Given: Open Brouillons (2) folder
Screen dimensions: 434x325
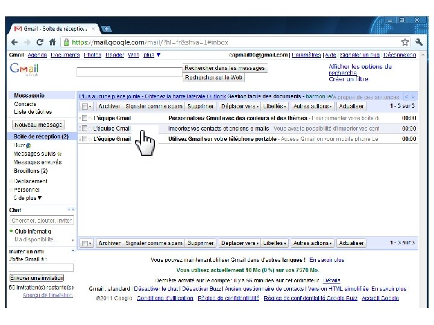Looking at the screenshot, I should (31, 171).
